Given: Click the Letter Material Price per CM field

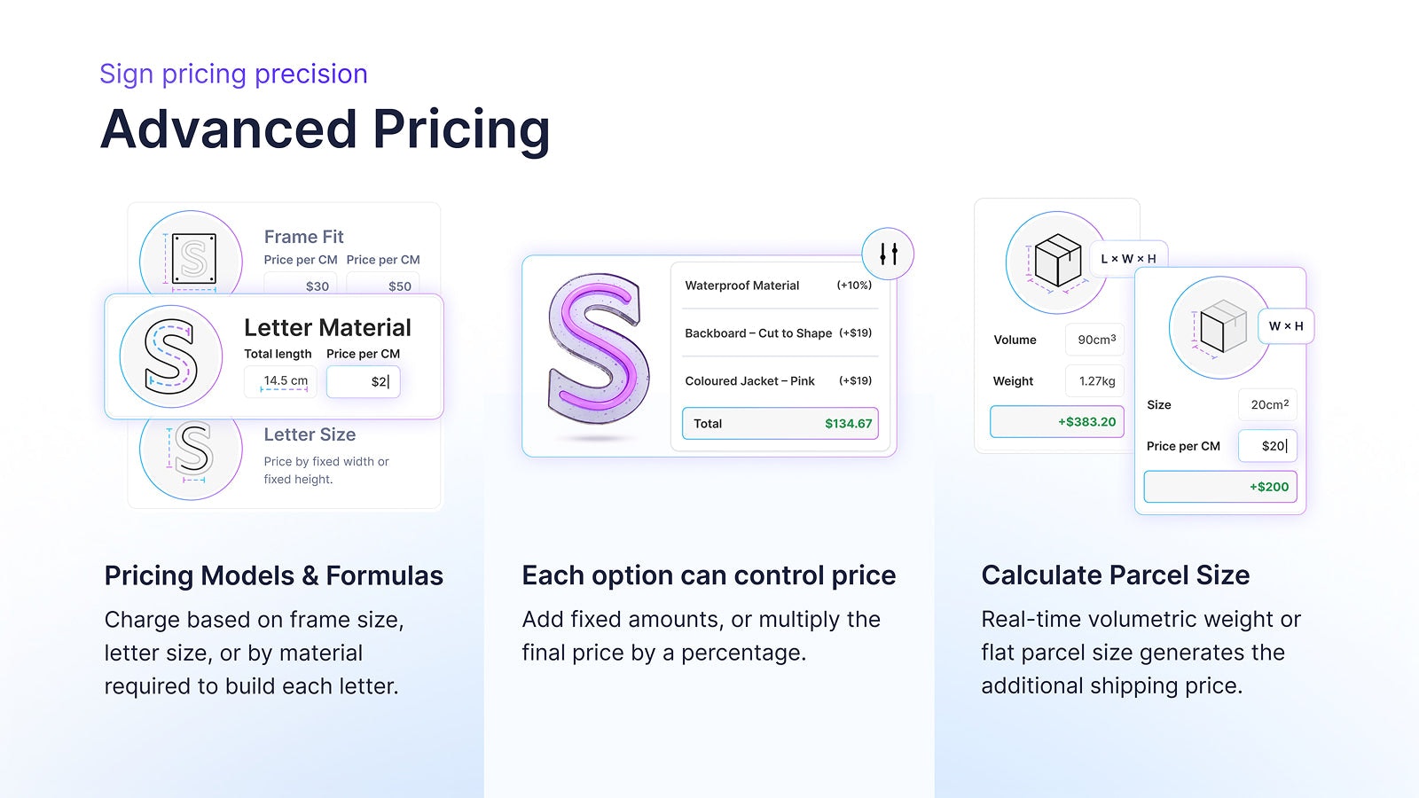Looking at the screenshot, I should (x=364, y=382).
